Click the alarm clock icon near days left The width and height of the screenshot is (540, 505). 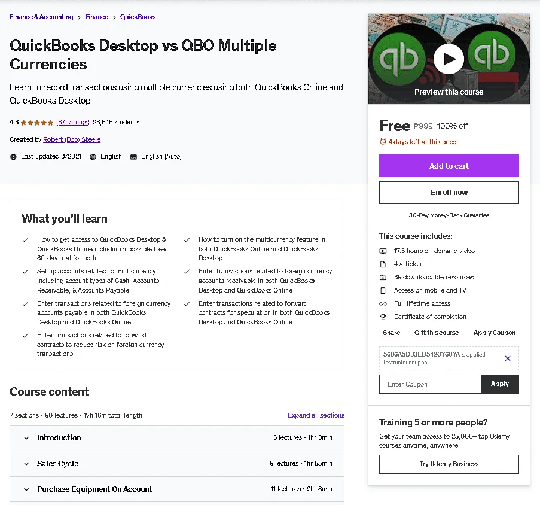[x=383, y=142]
